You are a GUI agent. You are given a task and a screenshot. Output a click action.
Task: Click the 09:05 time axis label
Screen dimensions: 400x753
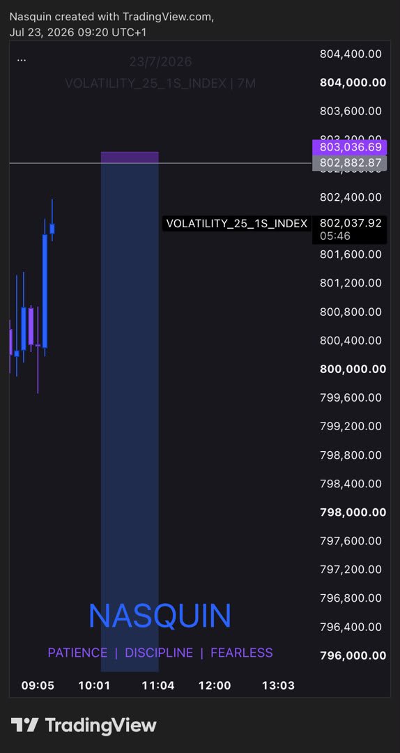pos(38,685)
